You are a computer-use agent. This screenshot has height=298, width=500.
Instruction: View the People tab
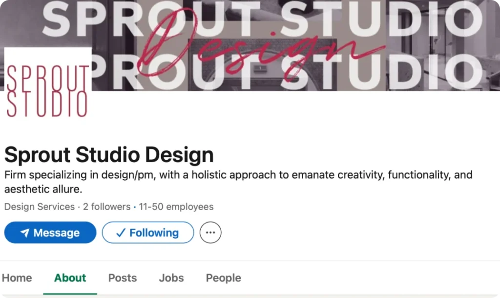point(224,278)
